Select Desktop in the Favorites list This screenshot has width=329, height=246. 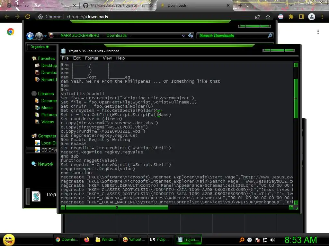[x=46, y=65]
